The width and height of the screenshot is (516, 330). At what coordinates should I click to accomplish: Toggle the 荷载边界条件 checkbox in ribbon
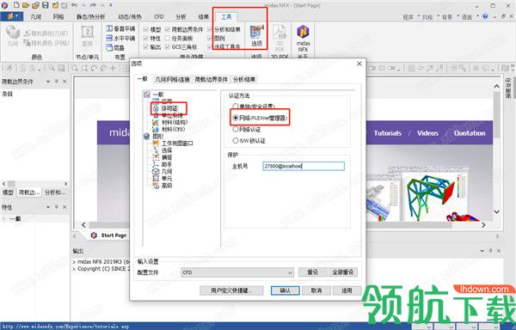[168, 29]
